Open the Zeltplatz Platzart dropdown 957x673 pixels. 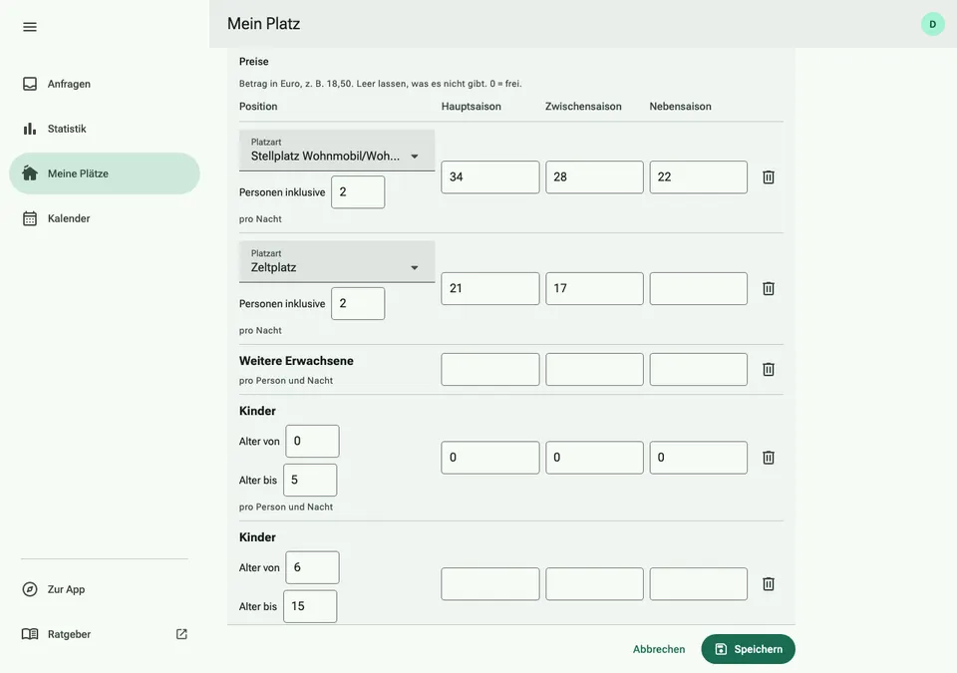[337, 261]
